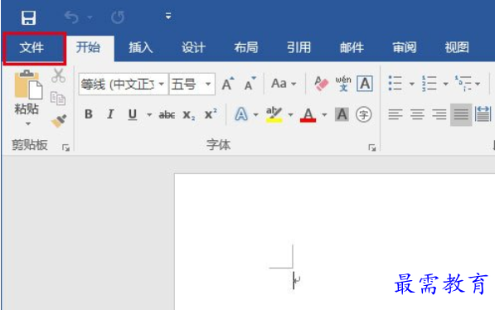Align text right
This screenshot has height=310, width=495.
click(439, 114)
